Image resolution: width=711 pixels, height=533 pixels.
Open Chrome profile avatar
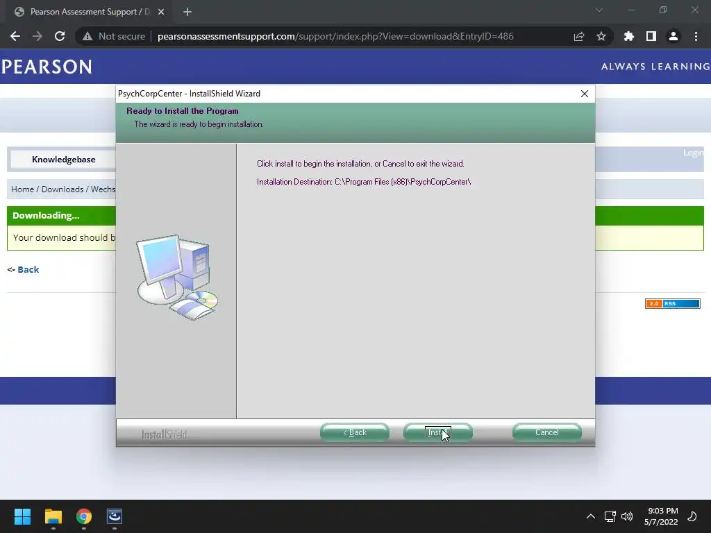coord(674,36)
